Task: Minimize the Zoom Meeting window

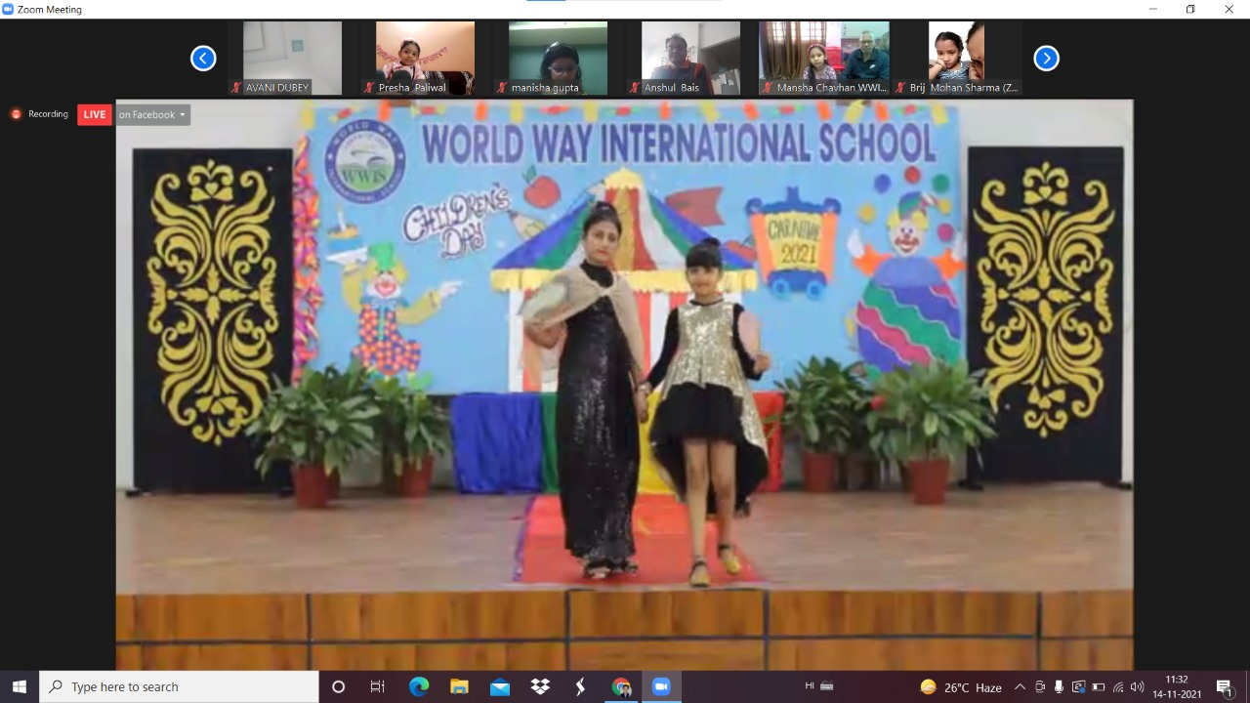Action: (x=1152, y=9)
